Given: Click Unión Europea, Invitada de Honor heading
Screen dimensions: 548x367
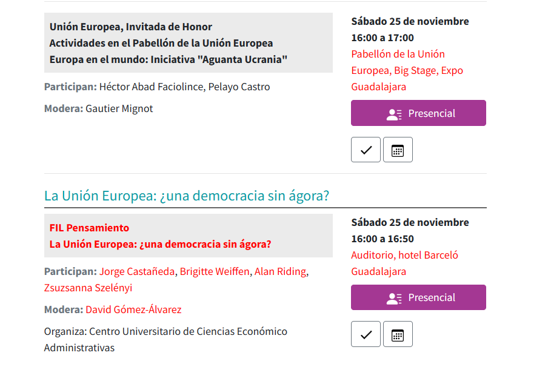Looking at the screenshot, I should (131, 27).
